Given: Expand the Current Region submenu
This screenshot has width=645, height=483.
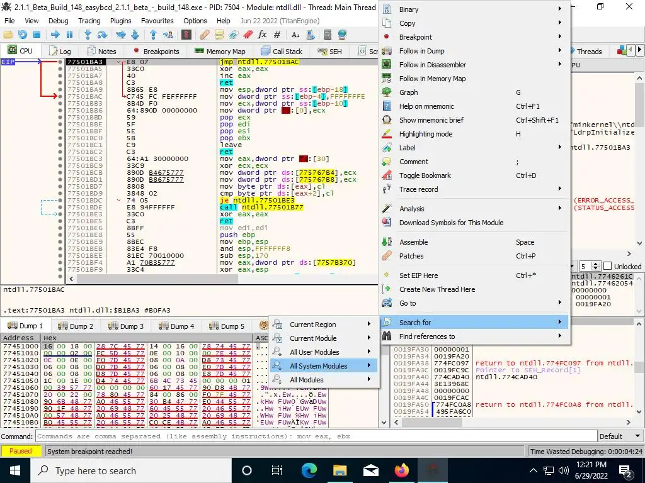Looking at the screenshot, I should coord(324,325).
